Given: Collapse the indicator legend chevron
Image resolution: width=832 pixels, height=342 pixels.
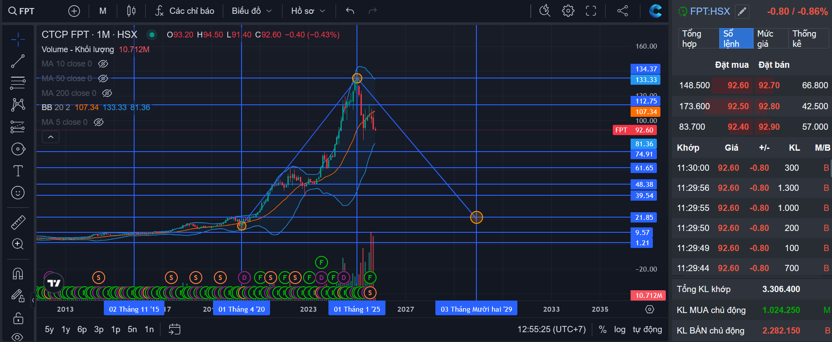Looking at the screenshot, I should pos(51,137).
